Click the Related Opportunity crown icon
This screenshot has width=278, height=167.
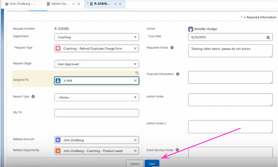point(58,151)
